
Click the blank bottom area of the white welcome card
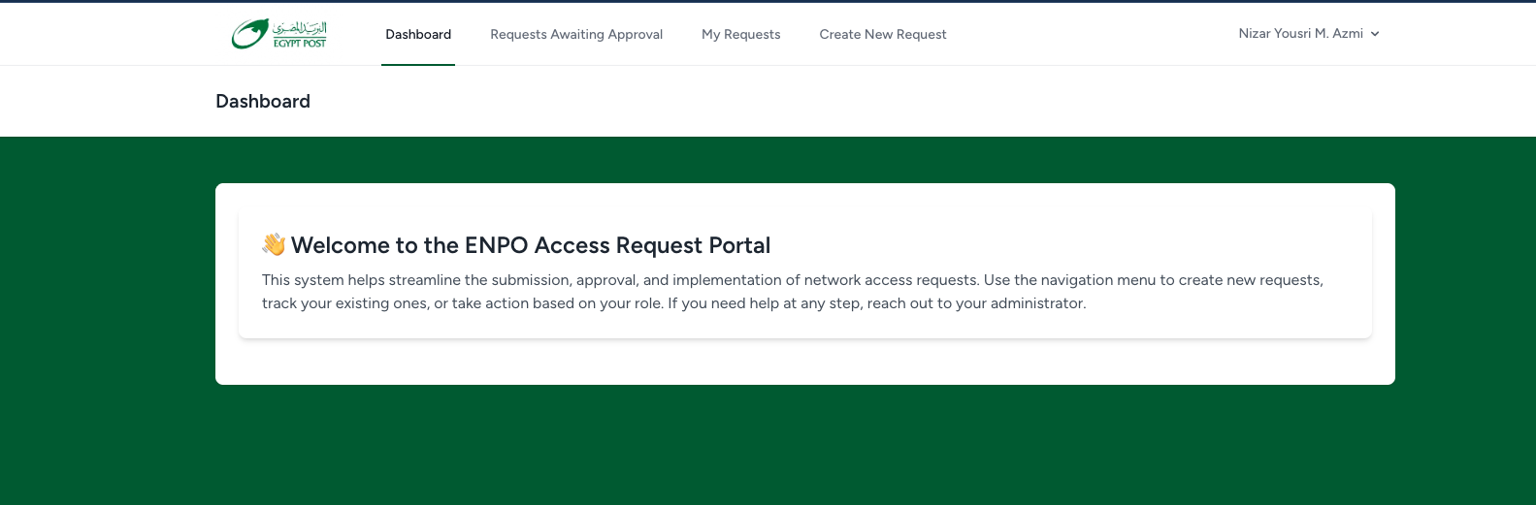(x=805, y=363)
